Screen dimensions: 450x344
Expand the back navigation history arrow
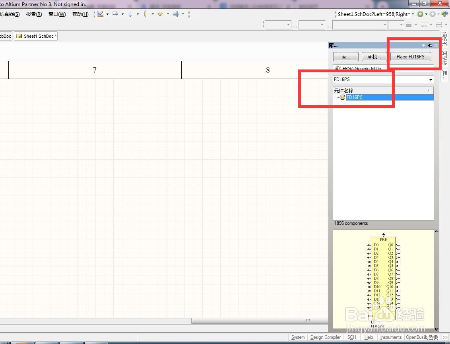click(x=426, y=14)
